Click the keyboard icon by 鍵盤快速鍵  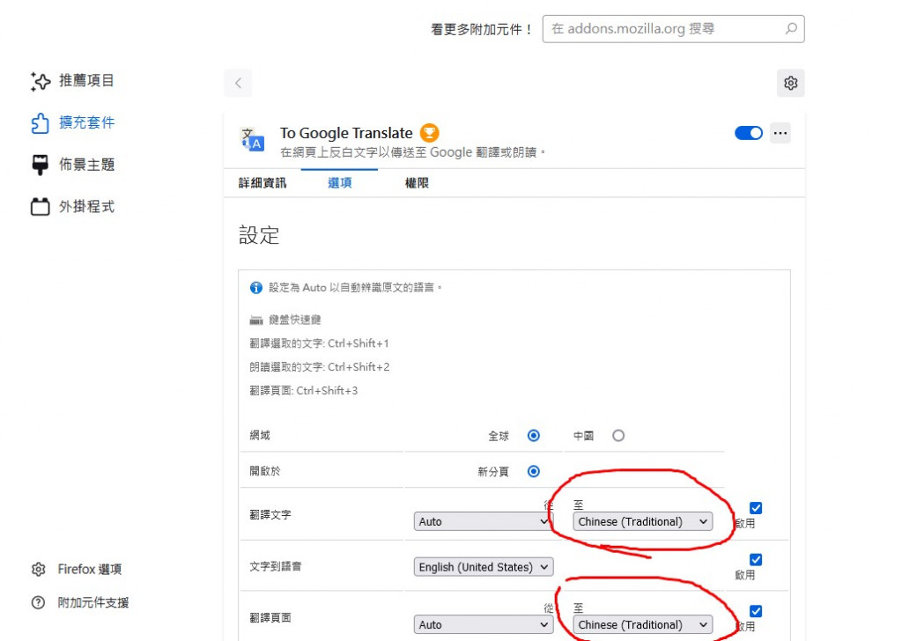(x=256, y=320)
